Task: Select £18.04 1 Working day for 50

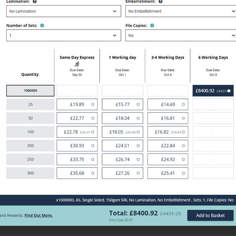Action: tap(122, 118)
